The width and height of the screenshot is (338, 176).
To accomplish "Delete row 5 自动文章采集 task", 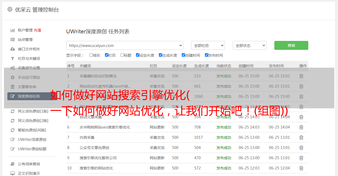I will [x=301, y=117].
